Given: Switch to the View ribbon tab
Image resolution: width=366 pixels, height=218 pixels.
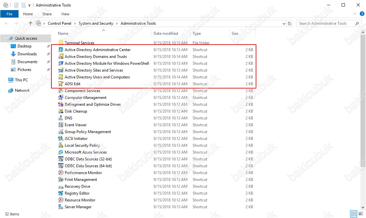Looking at the screenshot, I should click(65, 14).
